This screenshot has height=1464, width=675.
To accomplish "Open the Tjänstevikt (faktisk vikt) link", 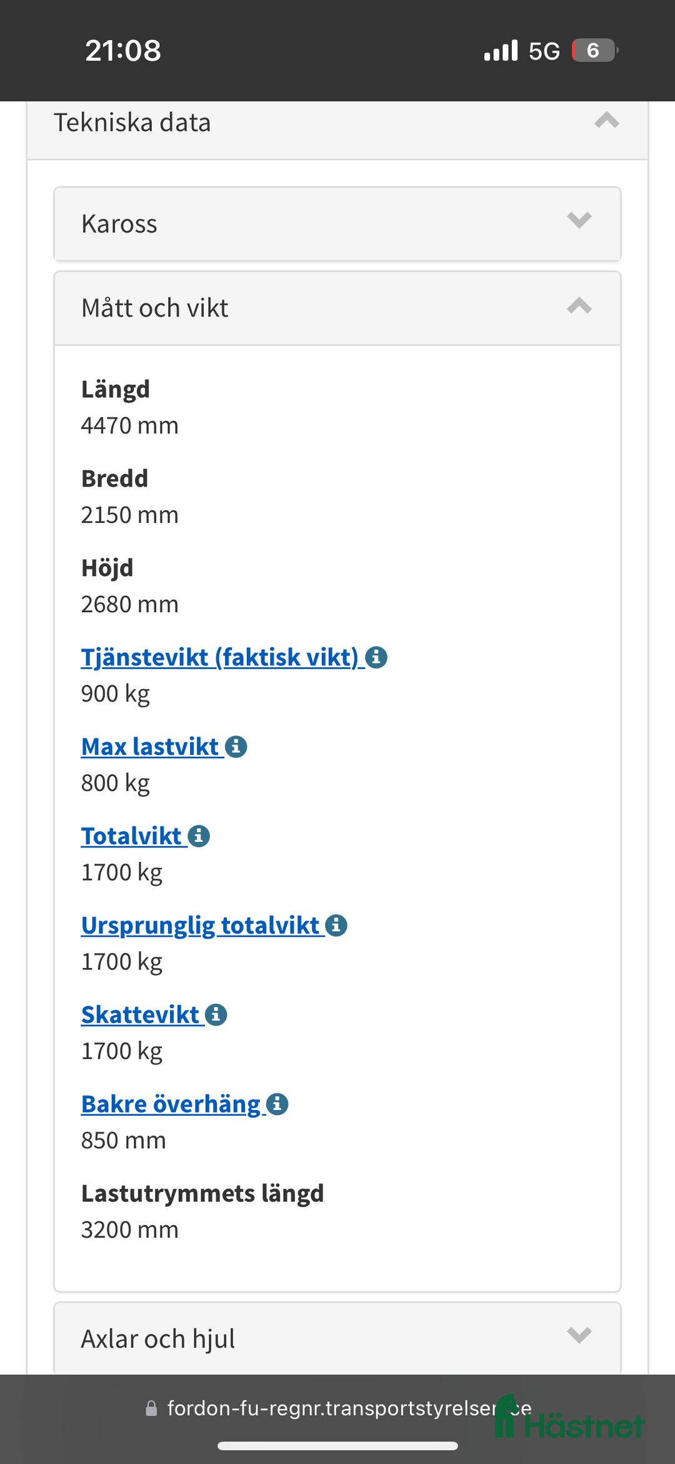I will click(x=219, y=657).
